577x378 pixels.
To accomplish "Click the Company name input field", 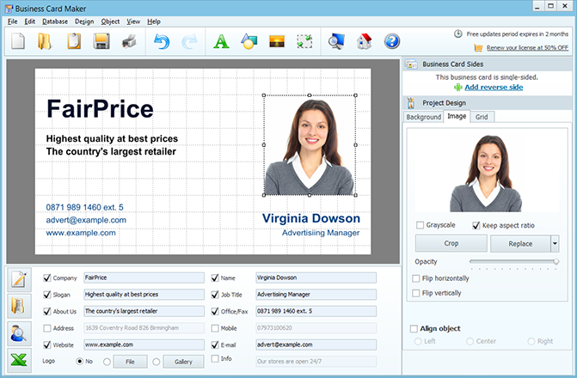I will pos(144,277).
